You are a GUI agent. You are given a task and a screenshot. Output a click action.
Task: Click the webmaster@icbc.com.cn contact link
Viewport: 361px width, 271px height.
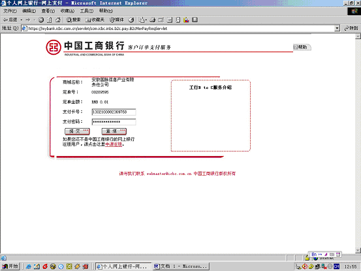[169, 174]
